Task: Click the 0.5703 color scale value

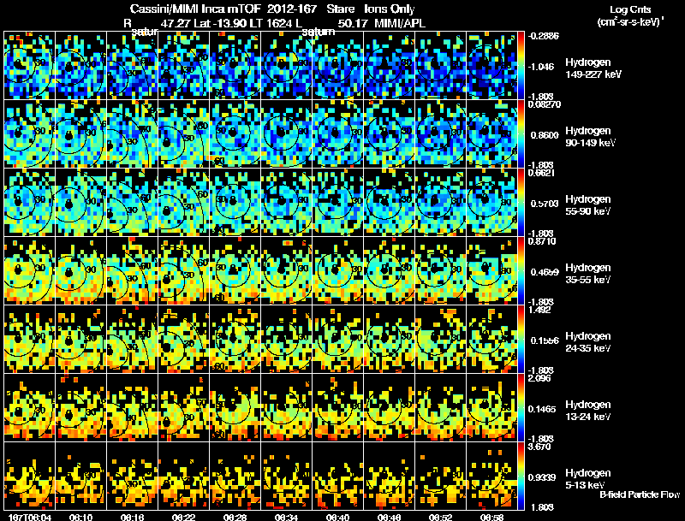Action: [x=545, y=204]
